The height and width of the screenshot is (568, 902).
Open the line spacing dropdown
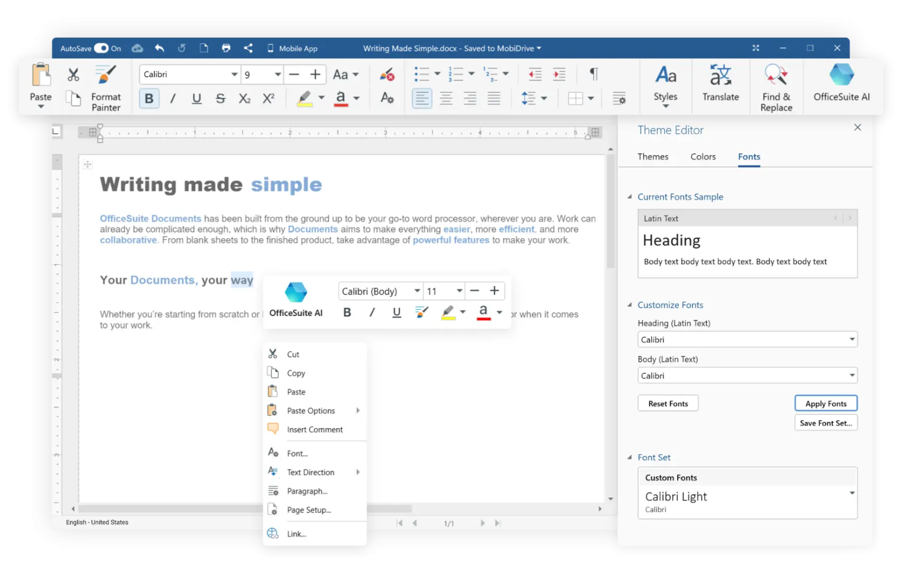coord(543,99)
